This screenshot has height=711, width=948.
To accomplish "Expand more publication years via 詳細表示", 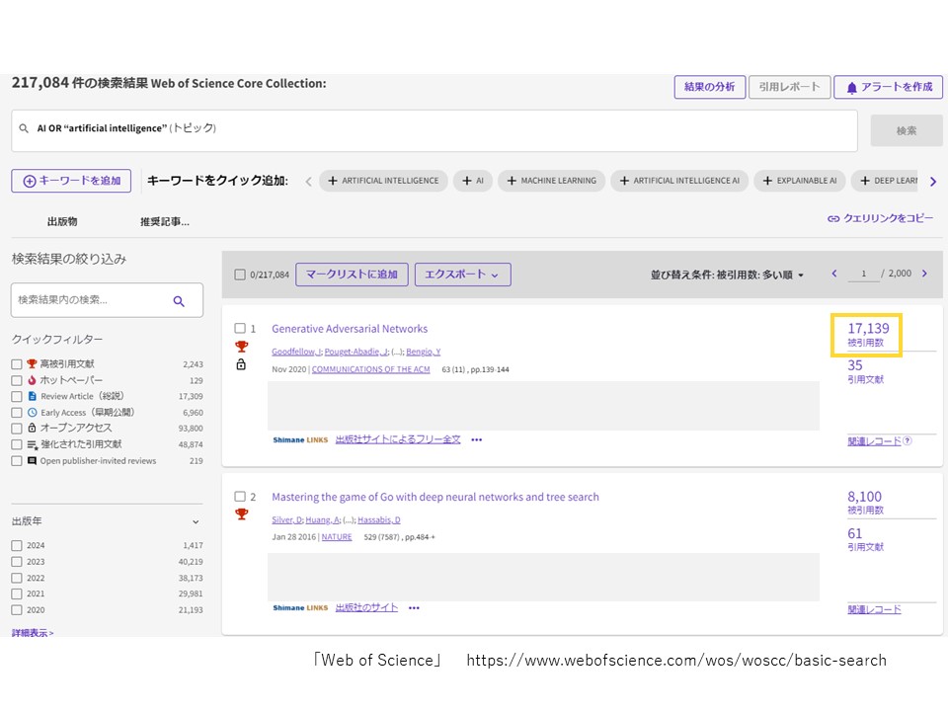I will [x=33, y=632].
